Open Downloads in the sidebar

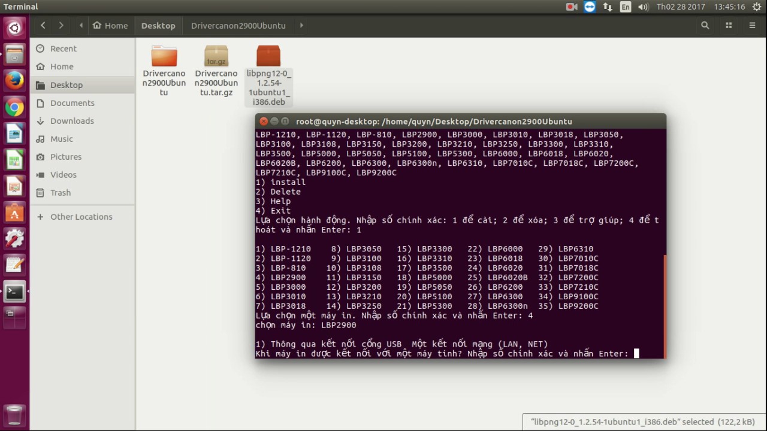pyautogui.click(x=83, y=120)
